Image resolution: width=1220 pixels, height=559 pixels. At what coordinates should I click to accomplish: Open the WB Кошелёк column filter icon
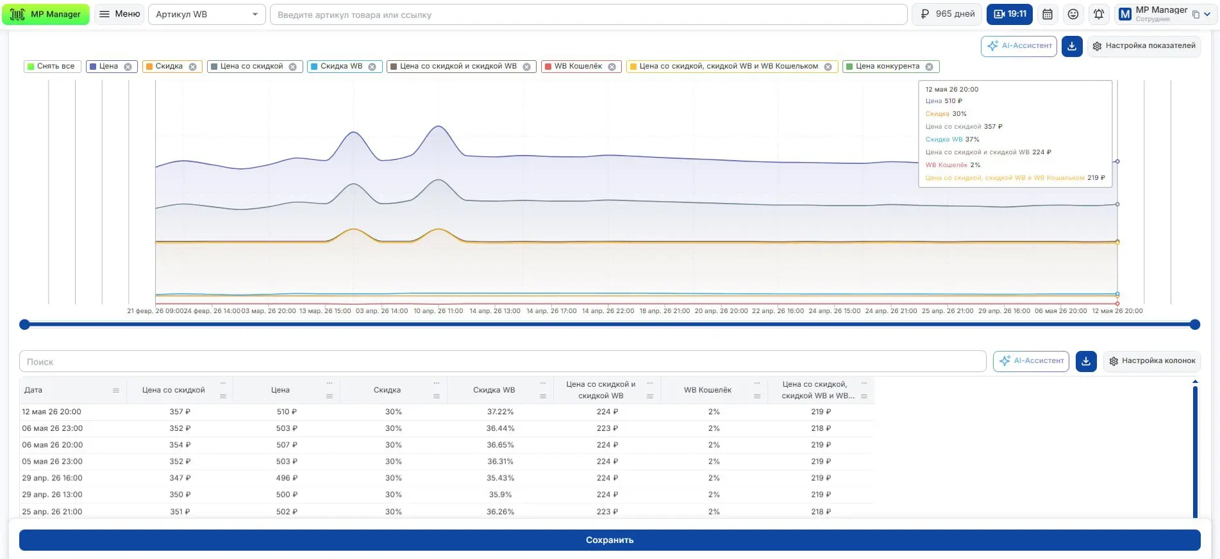click(757, 396)
